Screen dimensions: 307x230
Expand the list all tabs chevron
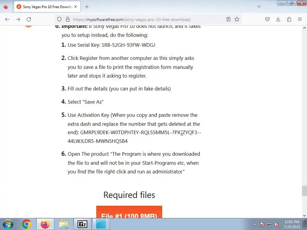(259, 7)
